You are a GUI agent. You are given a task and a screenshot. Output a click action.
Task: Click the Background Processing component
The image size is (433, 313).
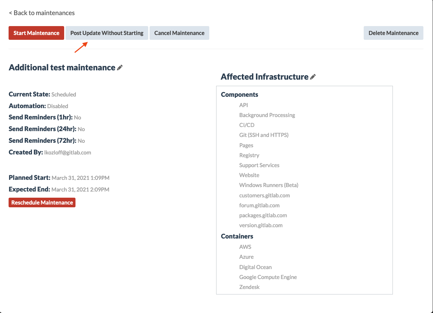coord(267,115)
